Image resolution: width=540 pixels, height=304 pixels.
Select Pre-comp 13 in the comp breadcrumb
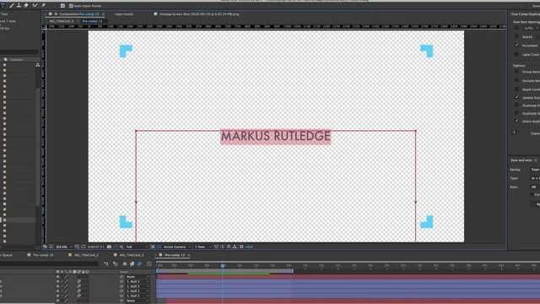pos(92,21)
